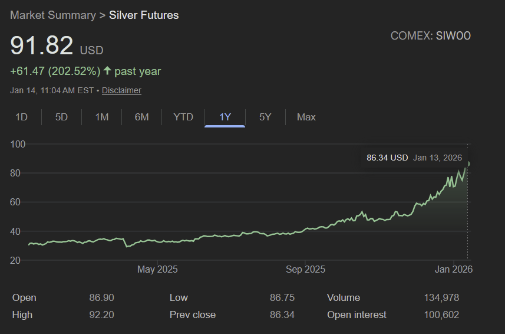
Task: Show the Max time range
Action: pyautogui.click(x=306, y=117)
